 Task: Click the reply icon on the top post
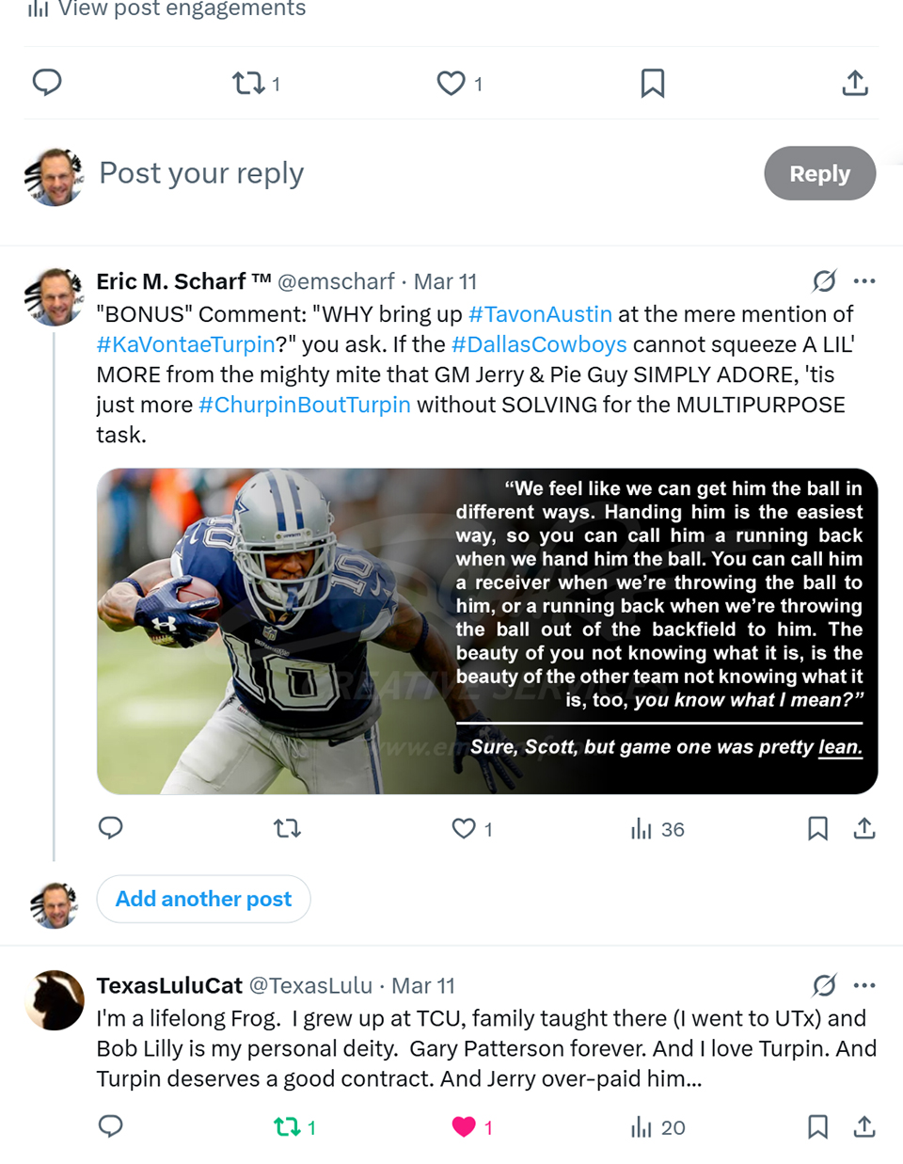click(47, 83)
